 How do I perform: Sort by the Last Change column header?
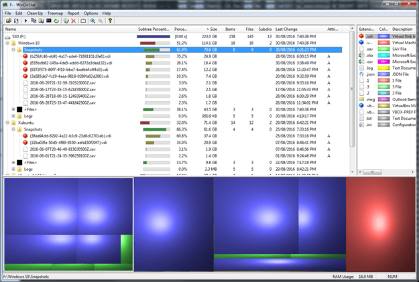point(300,29)
